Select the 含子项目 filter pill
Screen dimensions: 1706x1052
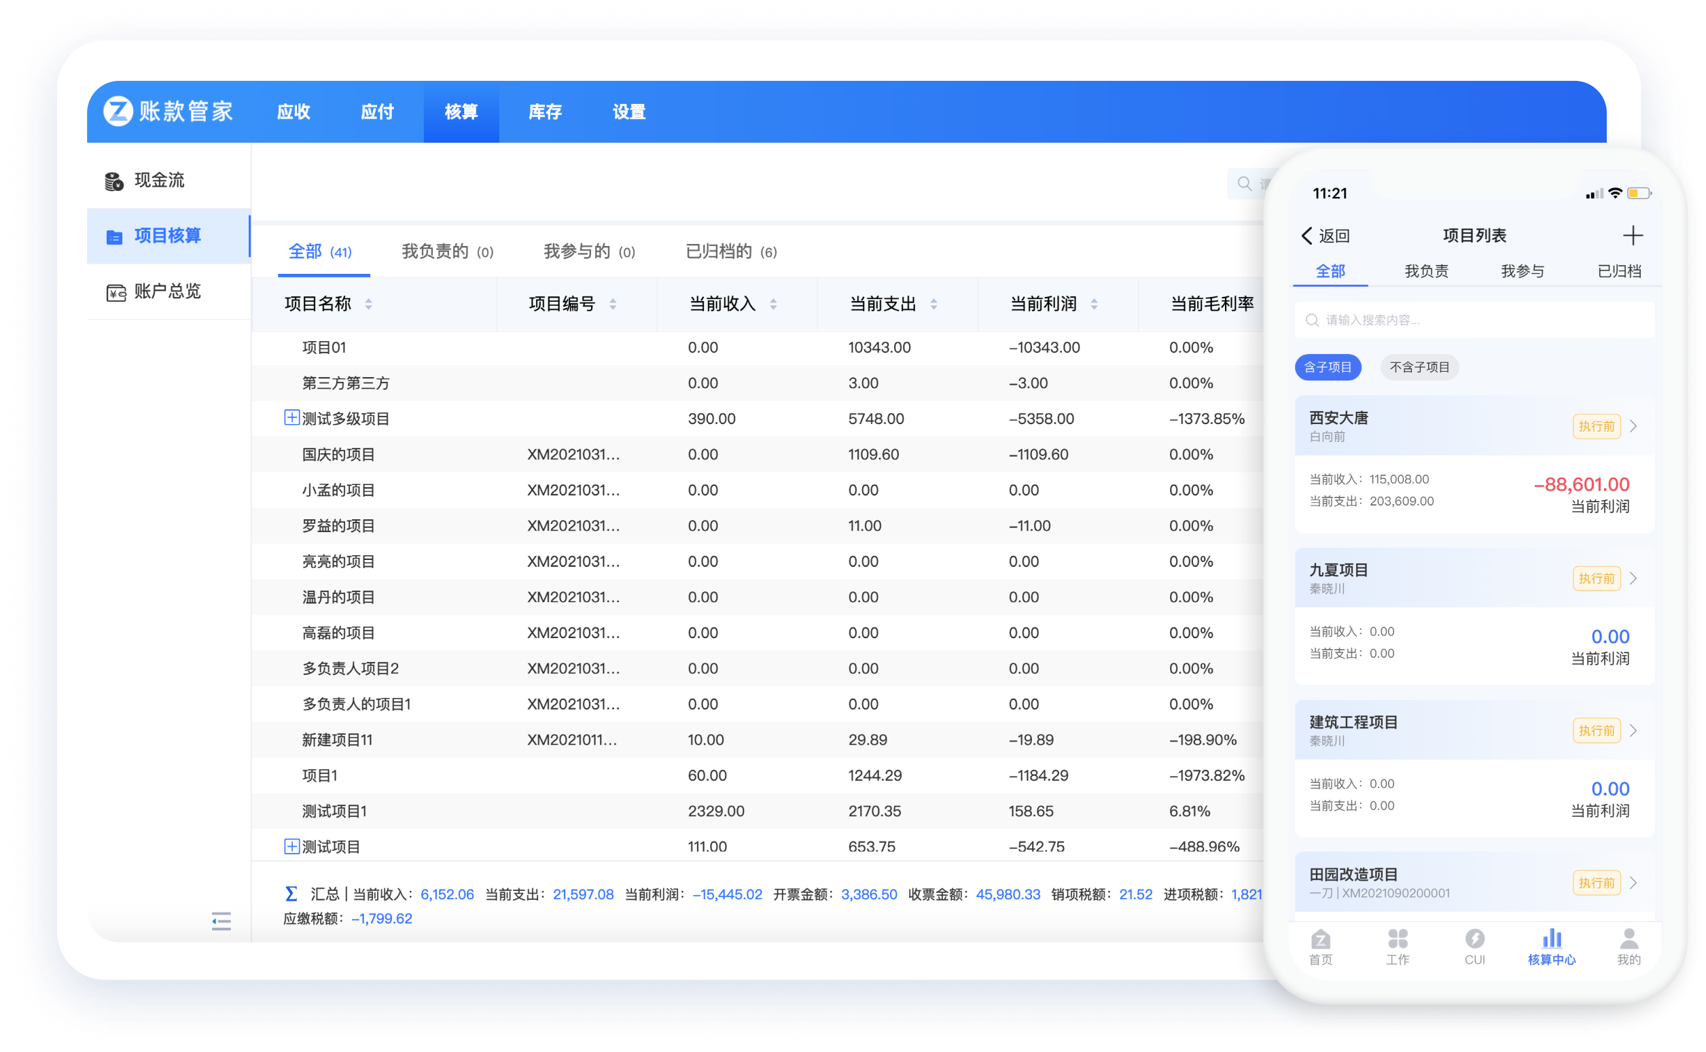click(1327, 368)
